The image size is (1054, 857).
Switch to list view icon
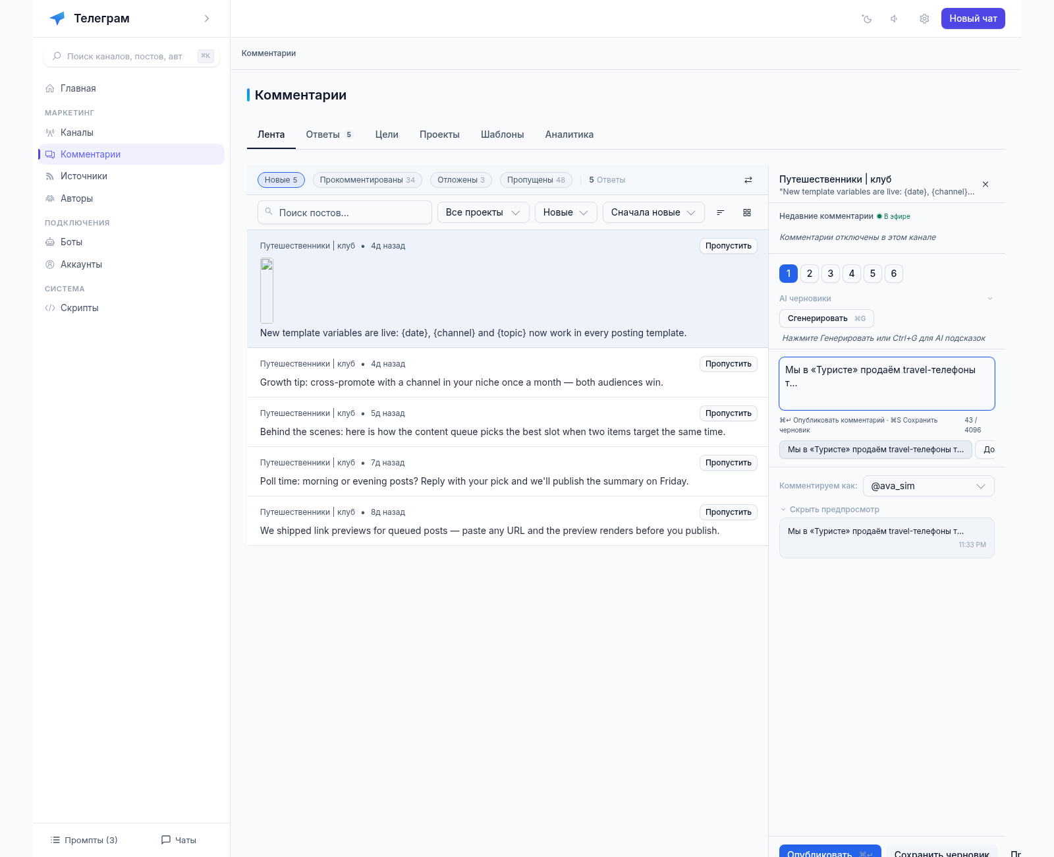click(x=721, y=212)
